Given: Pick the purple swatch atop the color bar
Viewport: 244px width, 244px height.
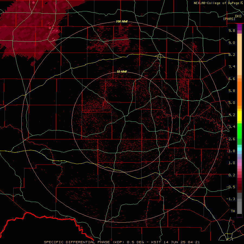Looking at the screenshot, I should 239,27.
